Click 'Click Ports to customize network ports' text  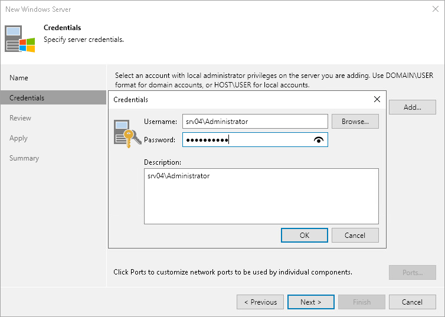[x=233, y=272]
